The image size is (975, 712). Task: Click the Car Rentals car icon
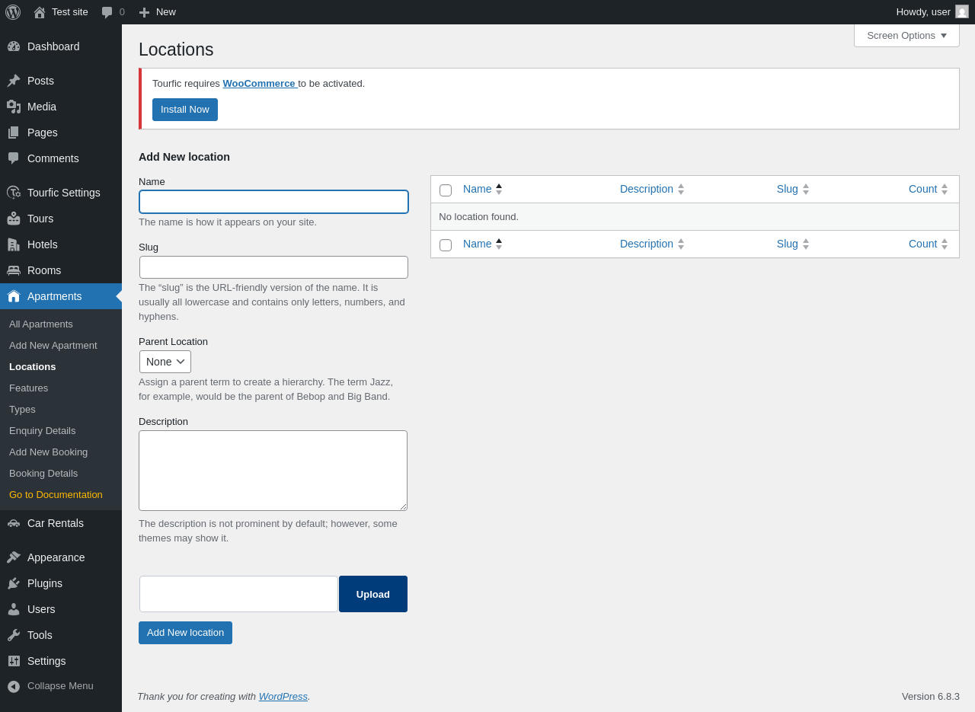(x=14, y=523)
